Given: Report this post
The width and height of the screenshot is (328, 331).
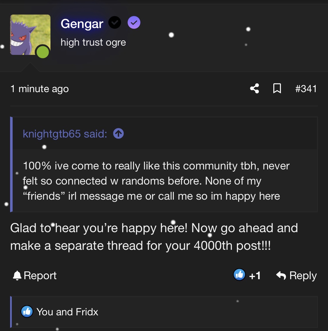Looking at the screenshot, I should pyautogui.click(x=35, y=276).
